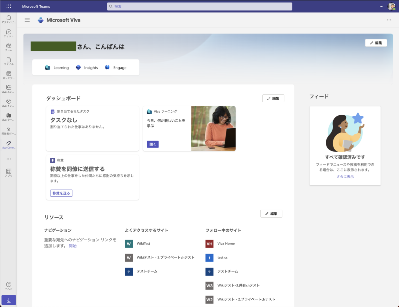The height and width of the screenshot is (307, 399).
Task: Open followed Wikiテスト - 2.プライベートchテスト site
Action: [x=246, y=299]
